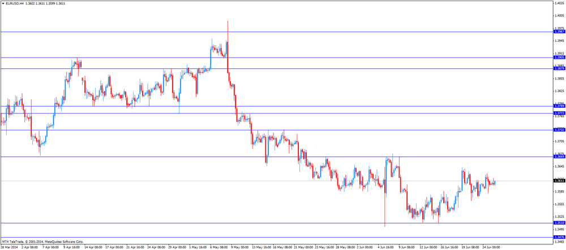
Task: Click the 1.3945 price scale value
Action: click(x=559, y=41)
